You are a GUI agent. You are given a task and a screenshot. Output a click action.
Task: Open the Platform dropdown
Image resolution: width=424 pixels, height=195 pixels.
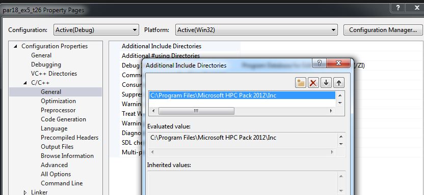(x=256, y=30)
